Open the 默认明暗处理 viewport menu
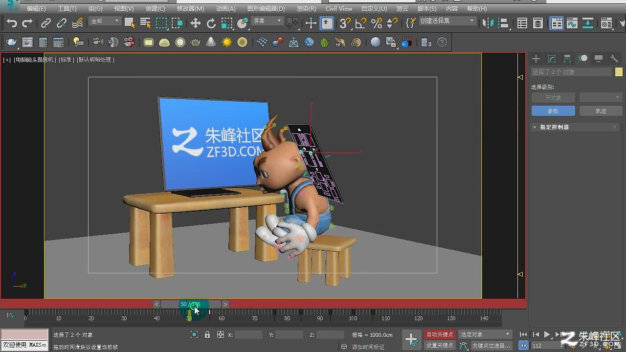626x352 pixels. click(x=95, y=60)
